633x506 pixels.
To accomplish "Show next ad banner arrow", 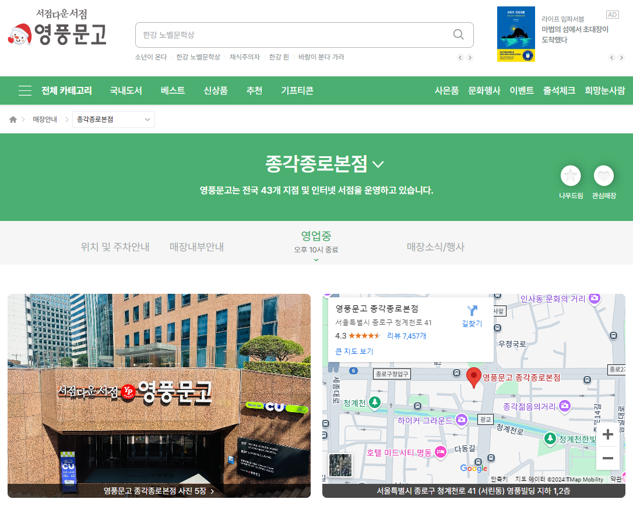I will click(x=621, y=57).
